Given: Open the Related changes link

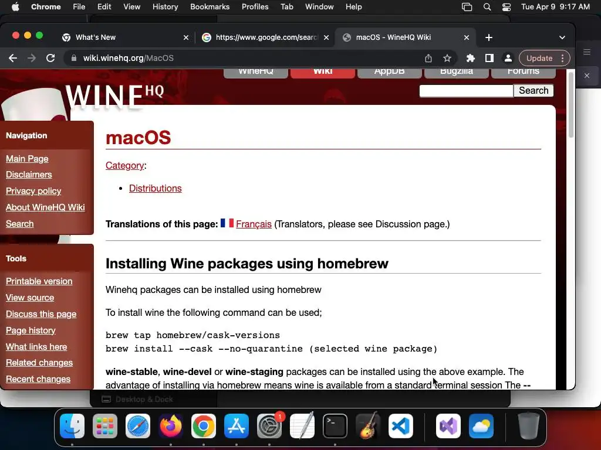Looking at the screenshot, I should pos(39,363).
